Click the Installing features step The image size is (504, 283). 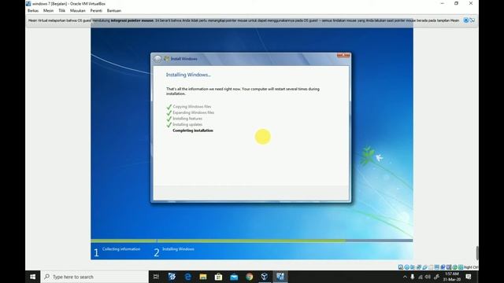(x=187, y=119)
